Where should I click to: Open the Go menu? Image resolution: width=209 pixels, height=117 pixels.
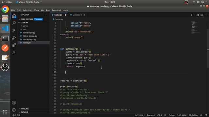42,10
